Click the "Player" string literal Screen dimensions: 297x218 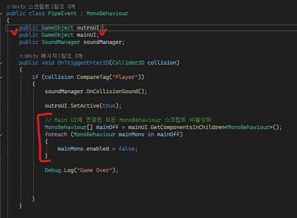click(x=125, y=77)
